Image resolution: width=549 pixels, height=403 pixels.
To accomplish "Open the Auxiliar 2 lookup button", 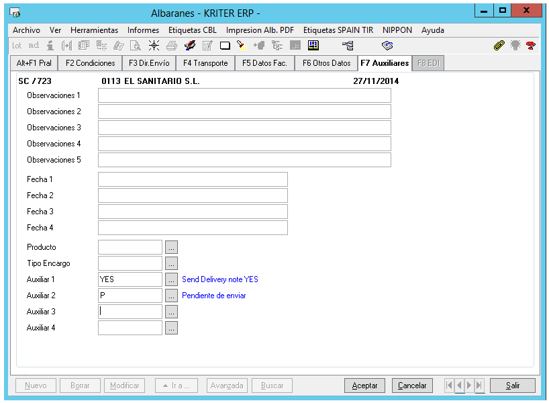I will (171, 296).
